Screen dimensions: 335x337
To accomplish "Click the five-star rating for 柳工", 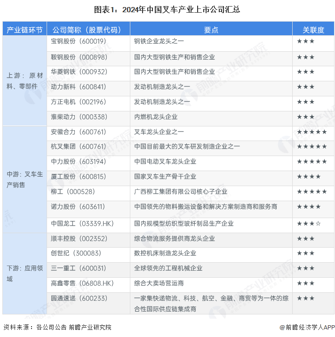I will (312, 191).
